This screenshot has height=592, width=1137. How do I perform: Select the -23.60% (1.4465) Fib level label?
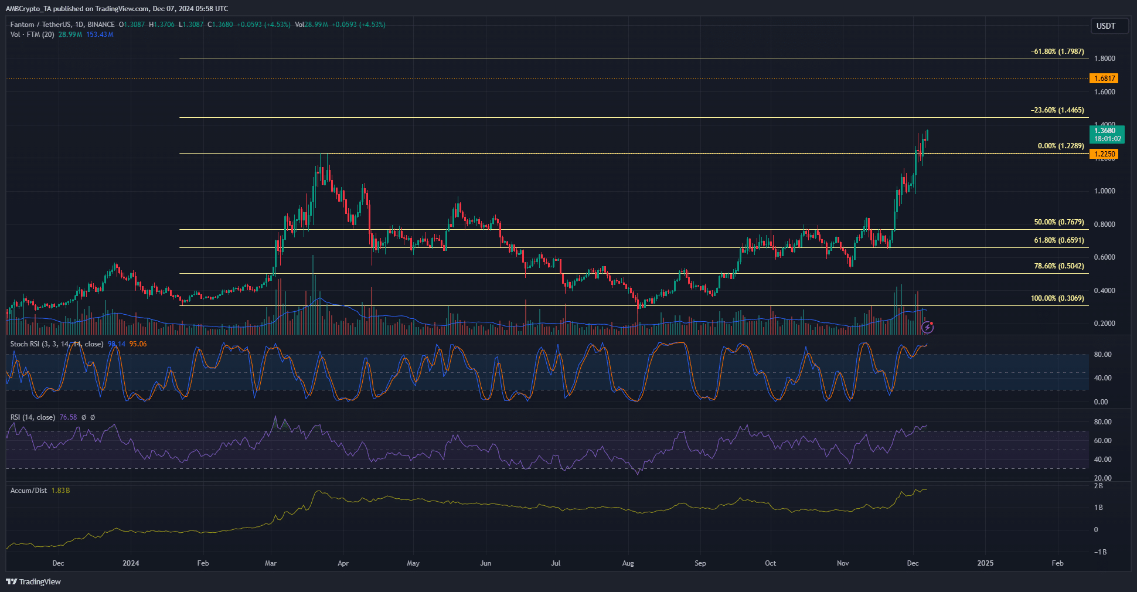1057,110
